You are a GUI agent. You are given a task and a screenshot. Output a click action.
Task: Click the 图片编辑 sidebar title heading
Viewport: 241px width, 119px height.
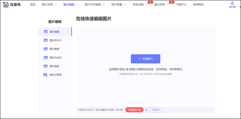pos(55,22)
